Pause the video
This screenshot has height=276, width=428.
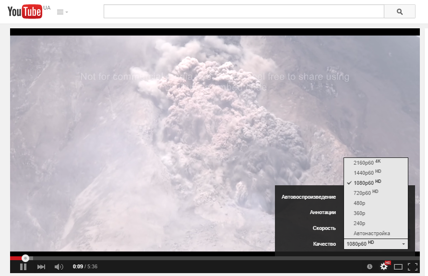pos(23,267)
